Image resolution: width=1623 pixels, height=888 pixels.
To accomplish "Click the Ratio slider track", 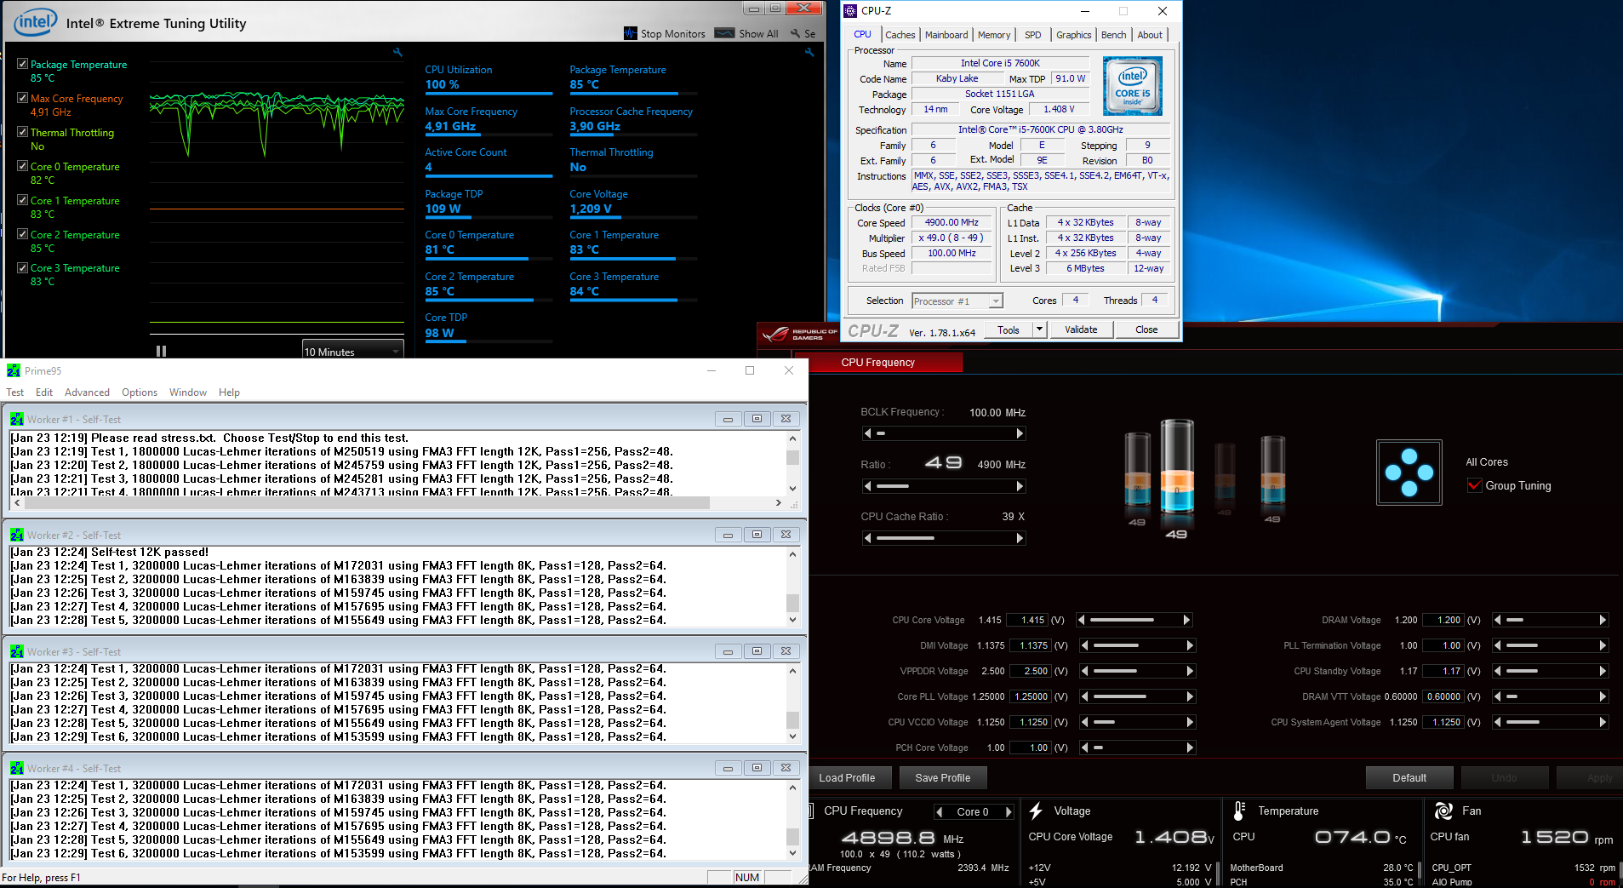I will 944,486.
